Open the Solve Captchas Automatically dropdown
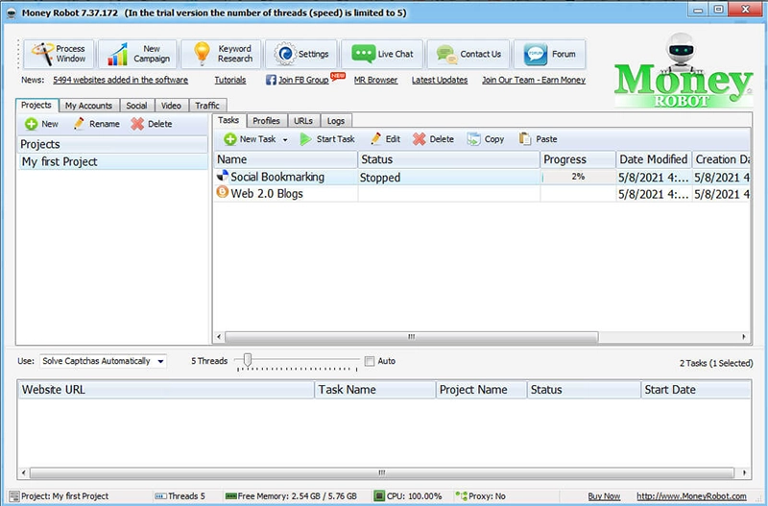 pos(103,361)
